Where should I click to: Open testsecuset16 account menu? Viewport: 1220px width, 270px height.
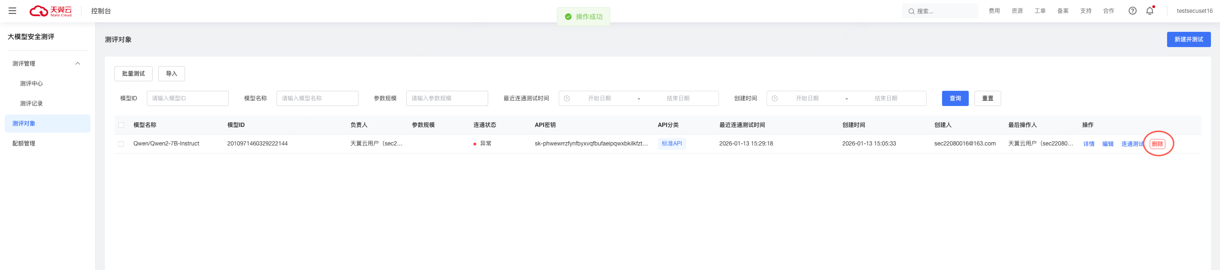[x=1194, y=11]
